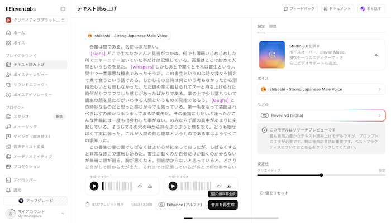The height and width of the screenshot is (223, 391).
Task: Click the stability slider handle
Action: coord(321,175)
